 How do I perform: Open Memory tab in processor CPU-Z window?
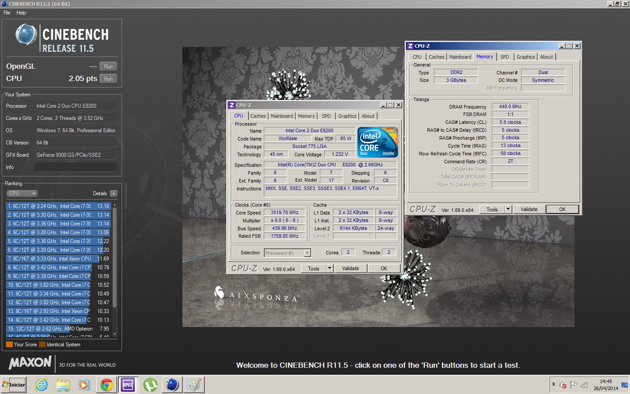(306, 116)
